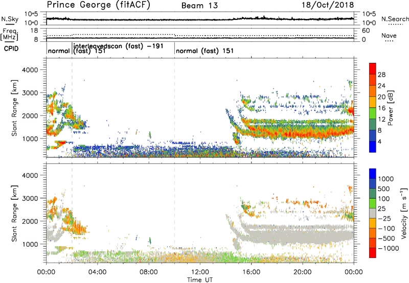Click the '1000' tick on the velocity scale
Screen dimensions: 409x283
coord(385,179)
